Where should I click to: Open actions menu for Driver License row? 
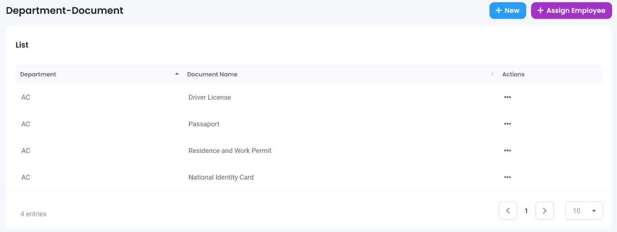point(507,97)
